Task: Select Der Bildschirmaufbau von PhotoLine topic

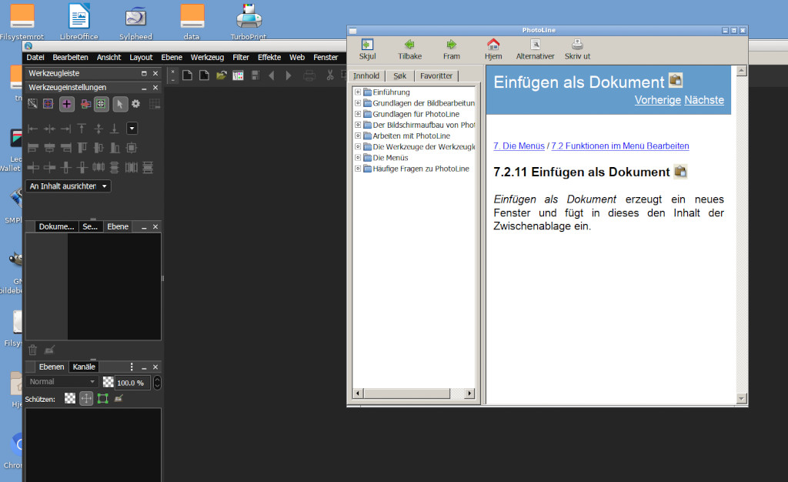Action: click(x=424, y=125)
